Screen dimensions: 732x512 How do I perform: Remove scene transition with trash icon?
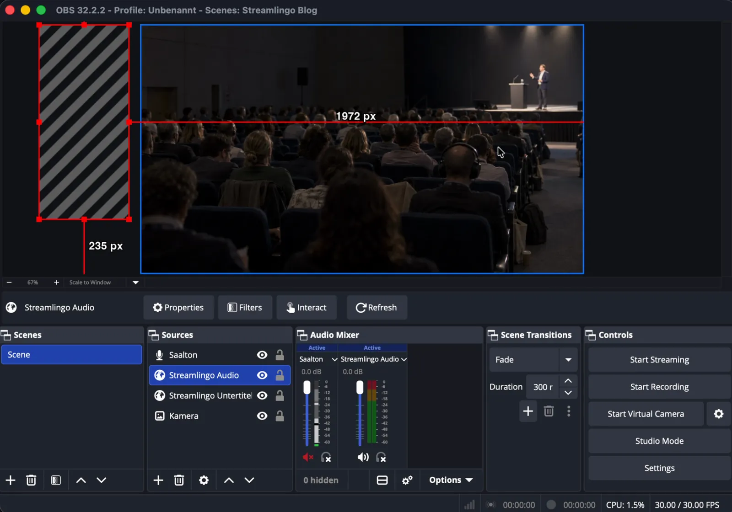coord(549,411)
